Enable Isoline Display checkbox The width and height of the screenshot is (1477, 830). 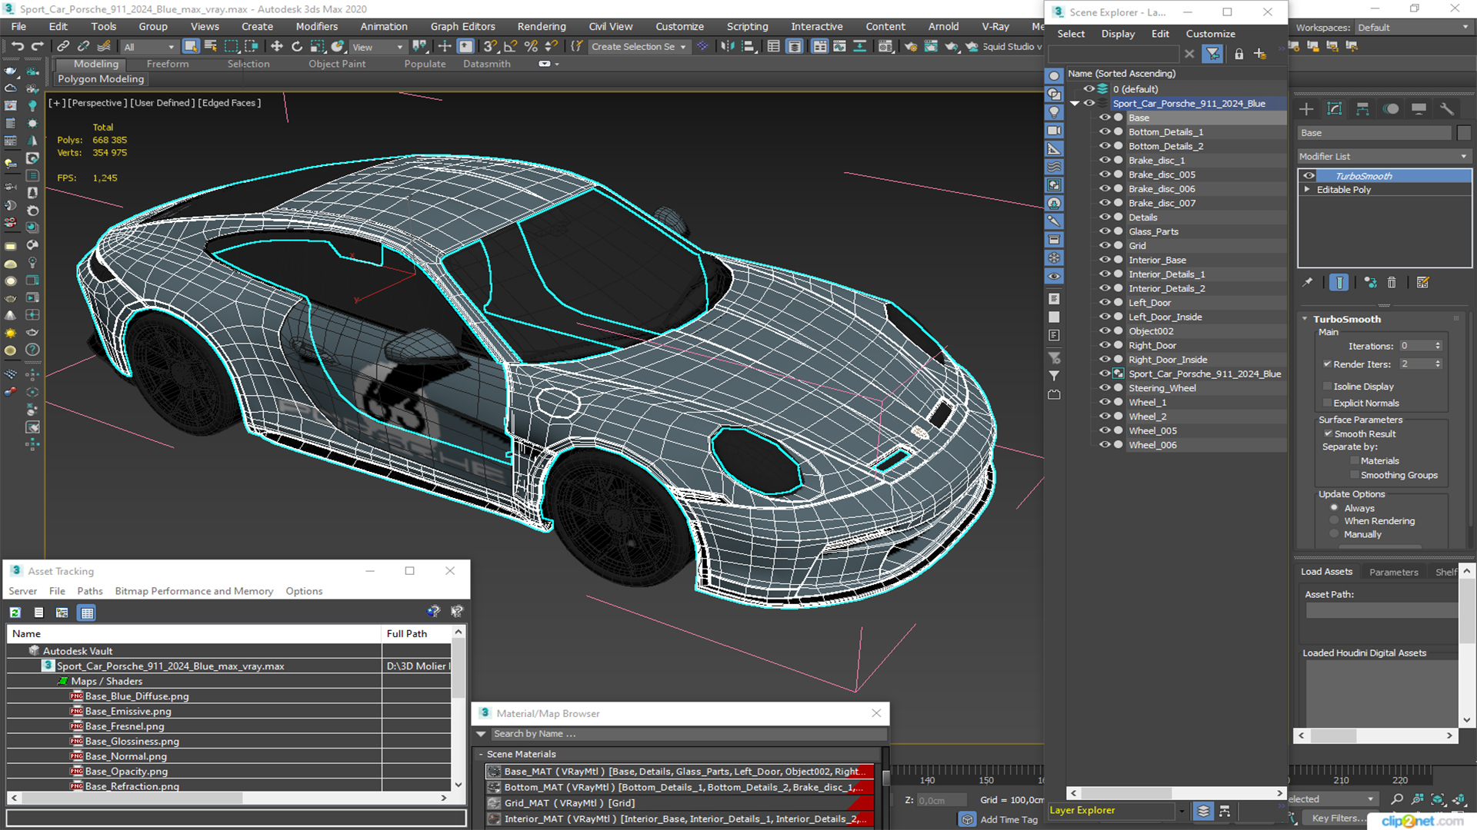[x=1327, y=387]
